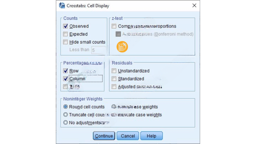The height and width of the screenshot is (144, 256).
Task: Check the Unstandardized residuals option
Action: pos(114,71)
